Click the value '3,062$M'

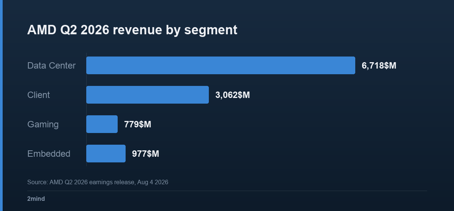pos(233,95)
